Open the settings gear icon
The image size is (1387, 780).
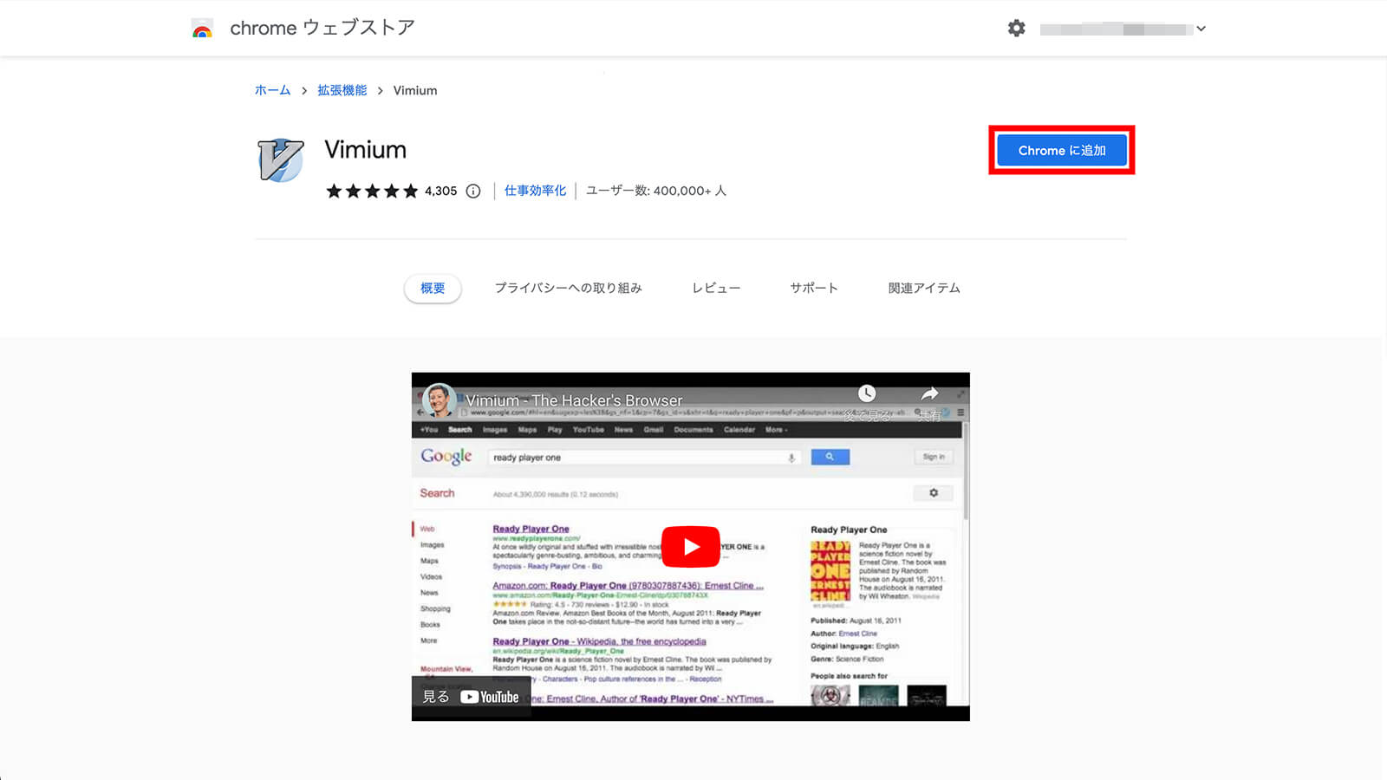click(1017, 29)
